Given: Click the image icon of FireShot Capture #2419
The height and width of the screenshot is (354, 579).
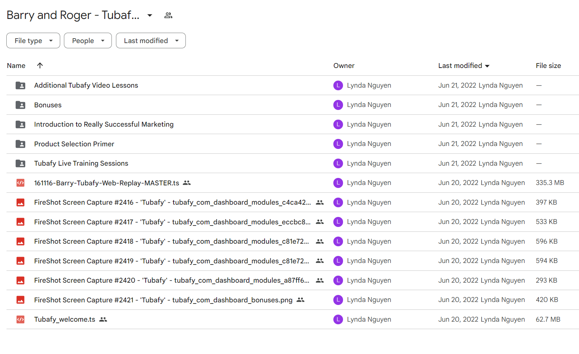Looking at the screenshot, I should coord(20,261).
